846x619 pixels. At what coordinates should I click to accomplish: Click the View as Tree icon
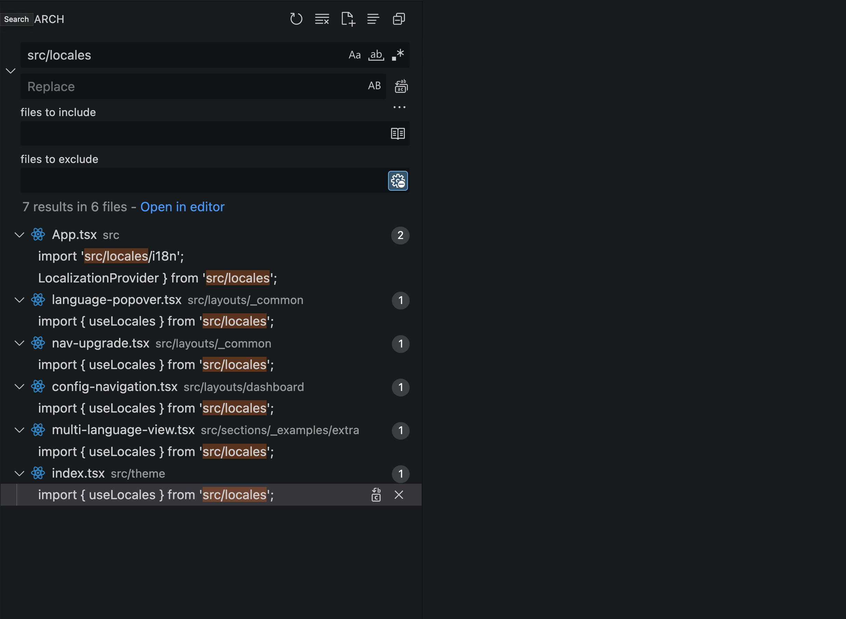pyautogui.click(x=373, y=19)
